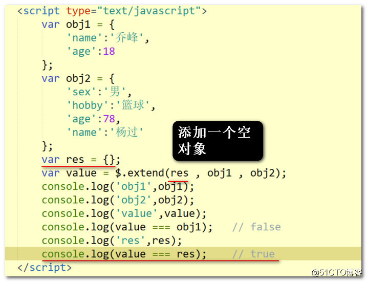Screen dimensions: 367x282
Task: Click the $.extend(res , obj1 , obj2) line
Action: 164,173
